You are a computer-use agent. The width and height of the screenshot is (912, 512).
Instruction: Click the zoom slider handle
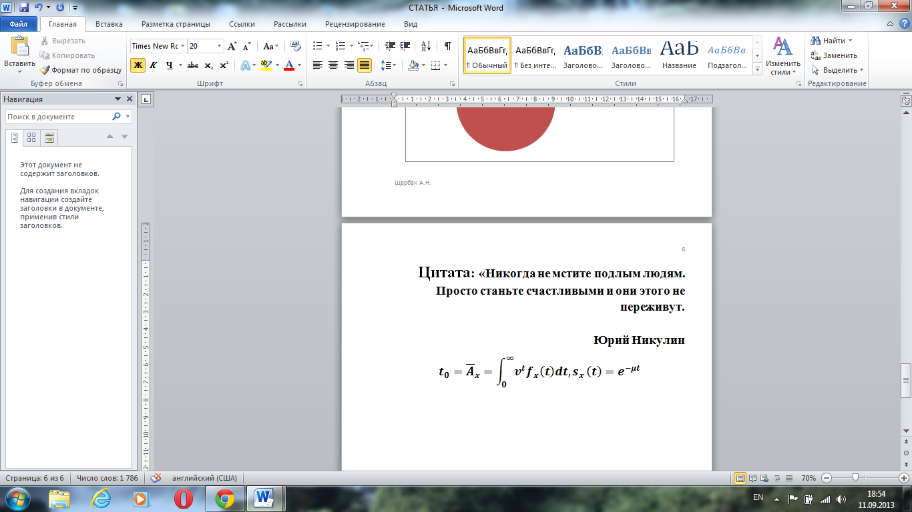855,478
